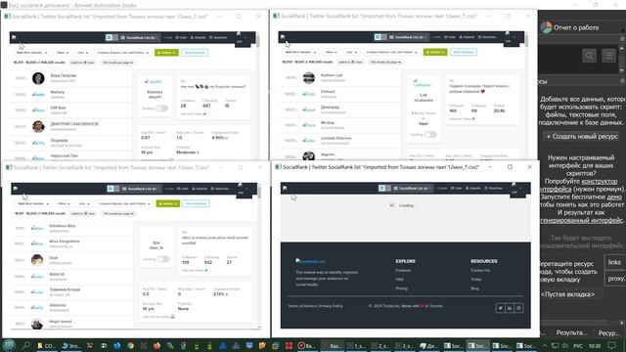
Task: Open results per page dropdown in Evtofeeva Alisa window
Action: [118, 213]
